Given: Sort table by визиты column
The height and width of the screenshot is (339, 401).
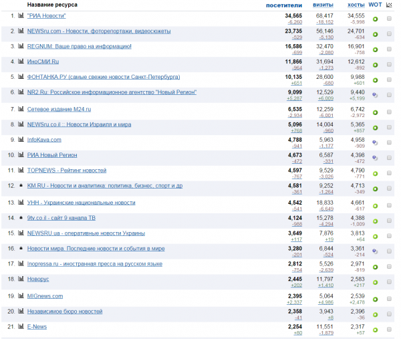Looking at the screenshot, I should coord(323,5).
